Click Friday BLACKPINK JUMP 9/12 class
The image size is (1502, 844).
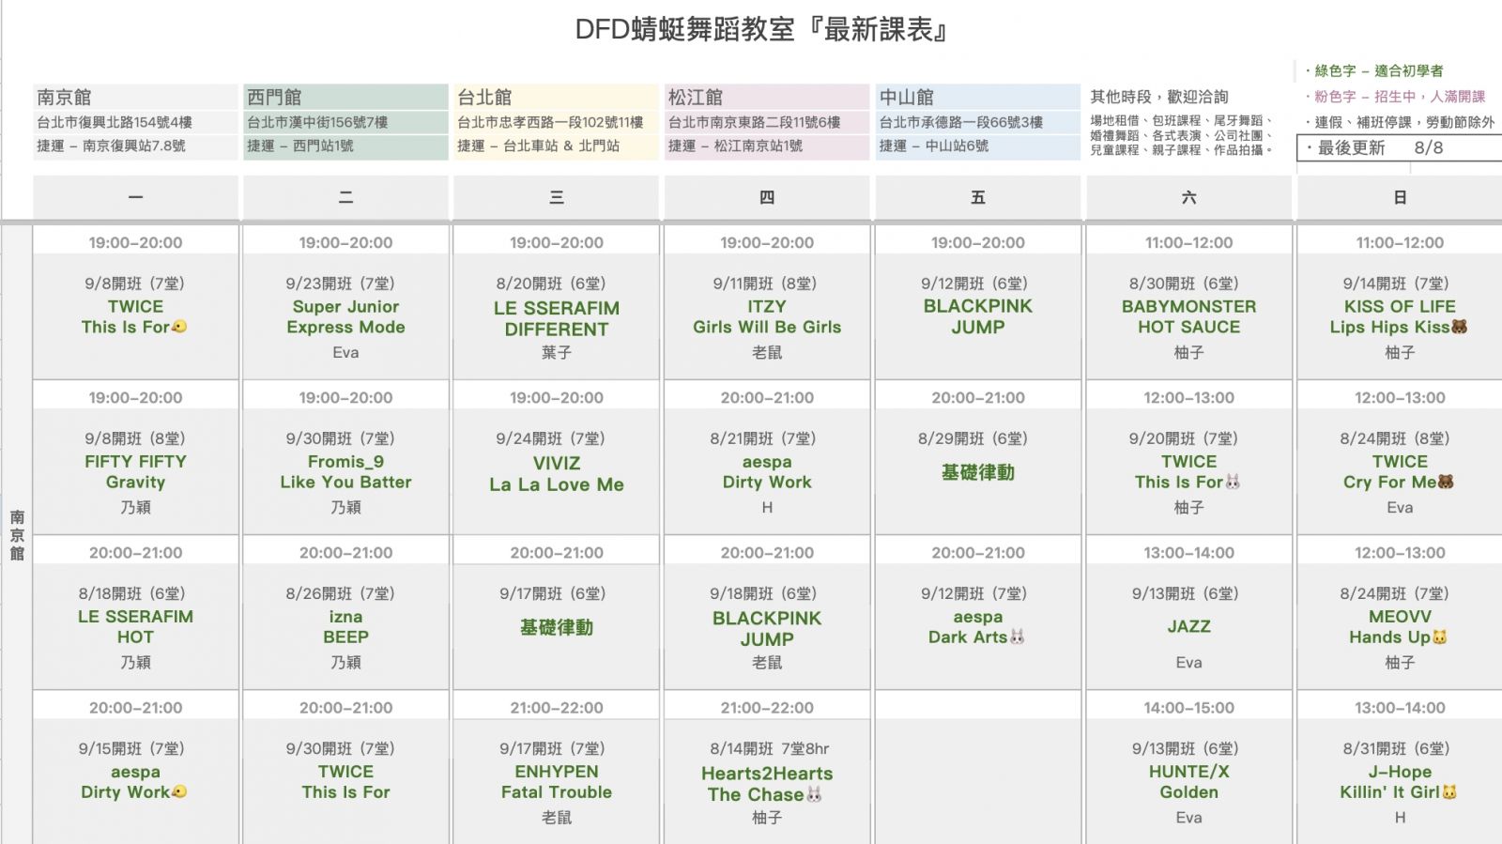pos(977,316)
